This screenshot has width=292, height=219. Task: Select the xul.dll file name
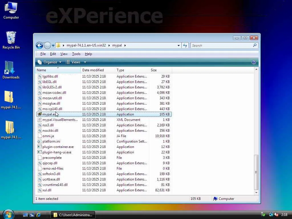coord(47,190)
